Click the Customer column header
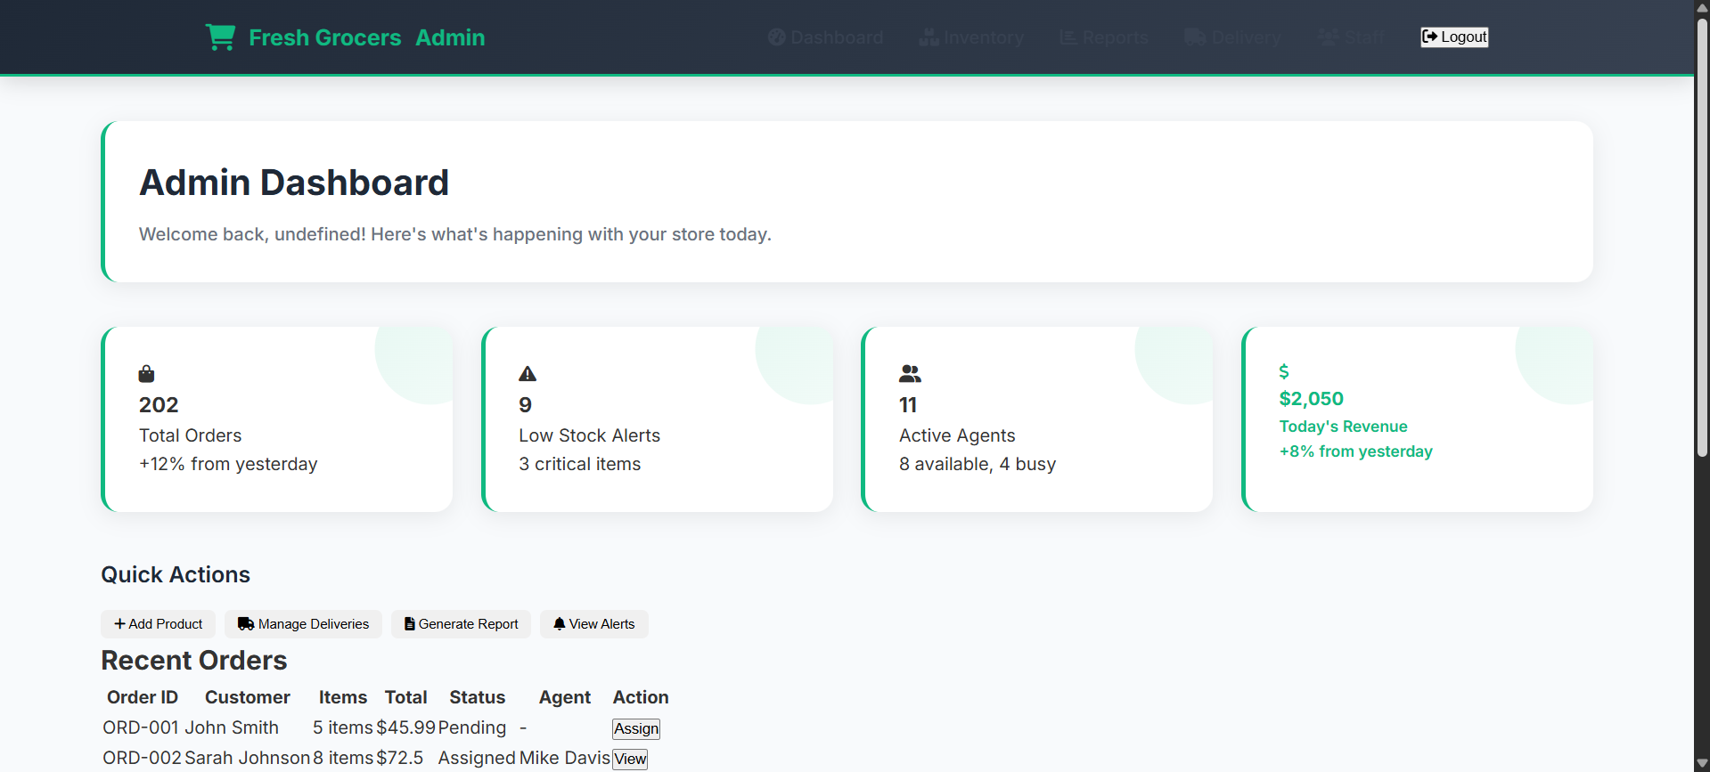1710x772 pixels. 248,697
